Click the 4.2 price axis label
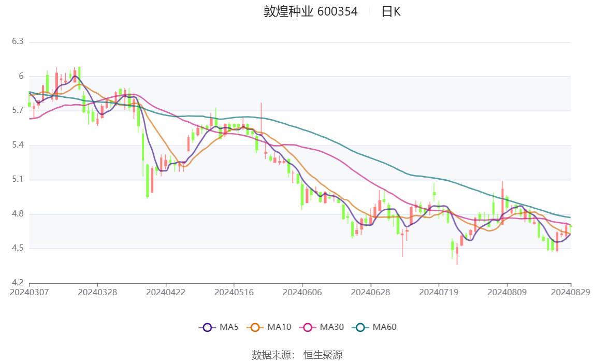Image resolution: width=594 pixels, height=362 pixels. 18,283
